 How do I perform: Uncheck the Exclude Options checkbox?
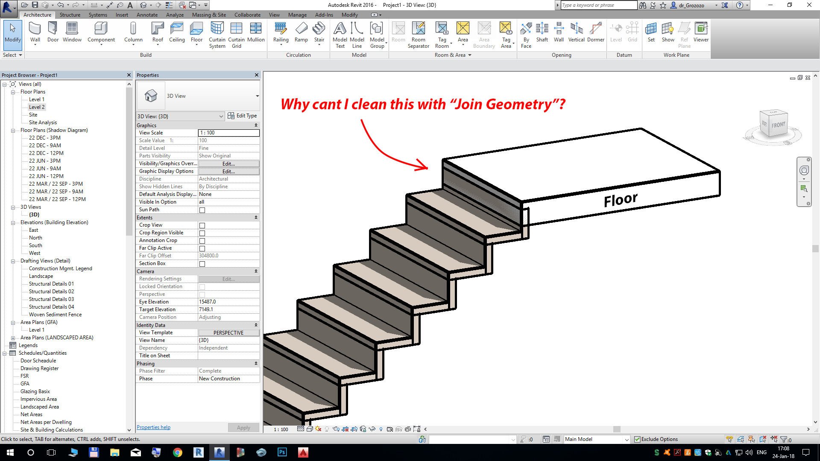[x=637, y=439]
